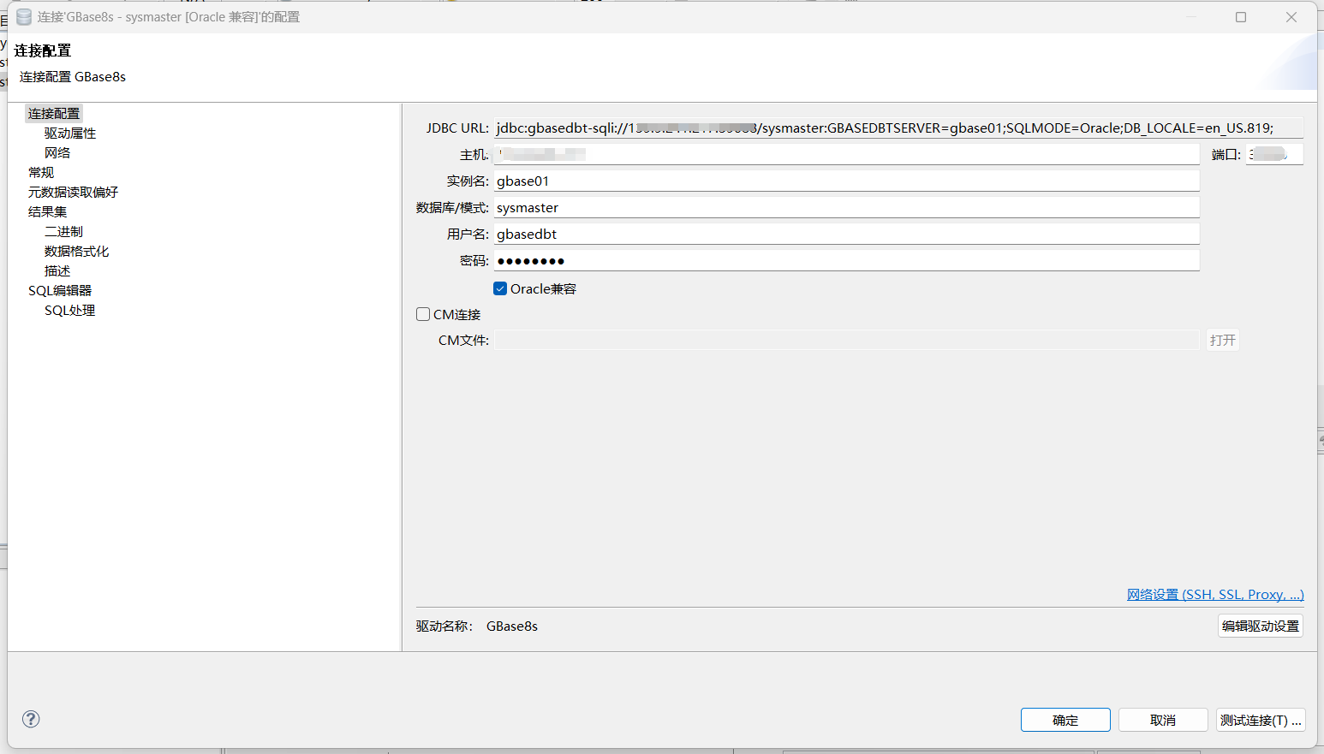Click the JDBC URL field
The image size is (1324, 754).
pyautogui.click(x=898, y=128)
